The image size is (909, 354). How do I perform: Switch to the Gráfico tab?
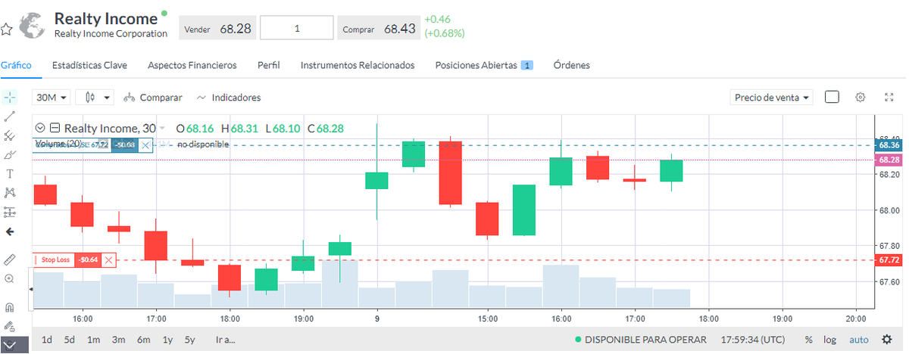(x=16, y=65)
